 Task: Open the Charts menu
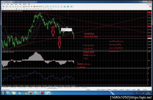click(x=16, y=4)
